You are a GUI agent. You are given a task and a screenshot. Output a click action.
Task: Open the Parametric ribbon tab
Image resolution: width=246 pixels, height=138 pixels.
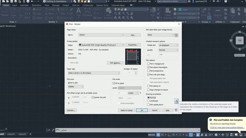37,5
